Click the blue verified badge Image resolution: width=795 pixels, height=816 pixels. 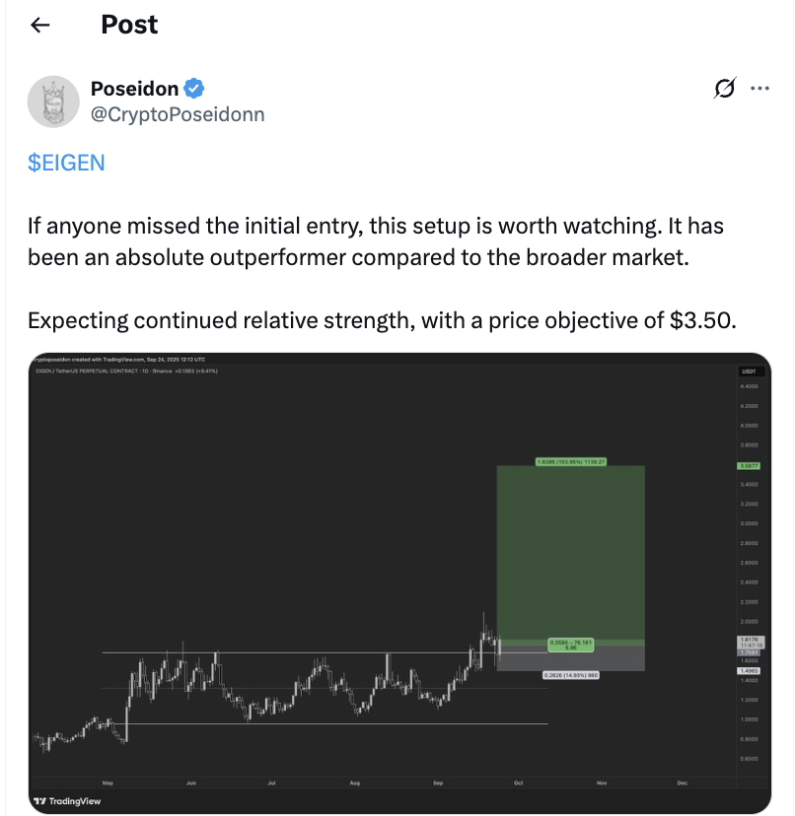pyautogui.click(x=195, y=89)
